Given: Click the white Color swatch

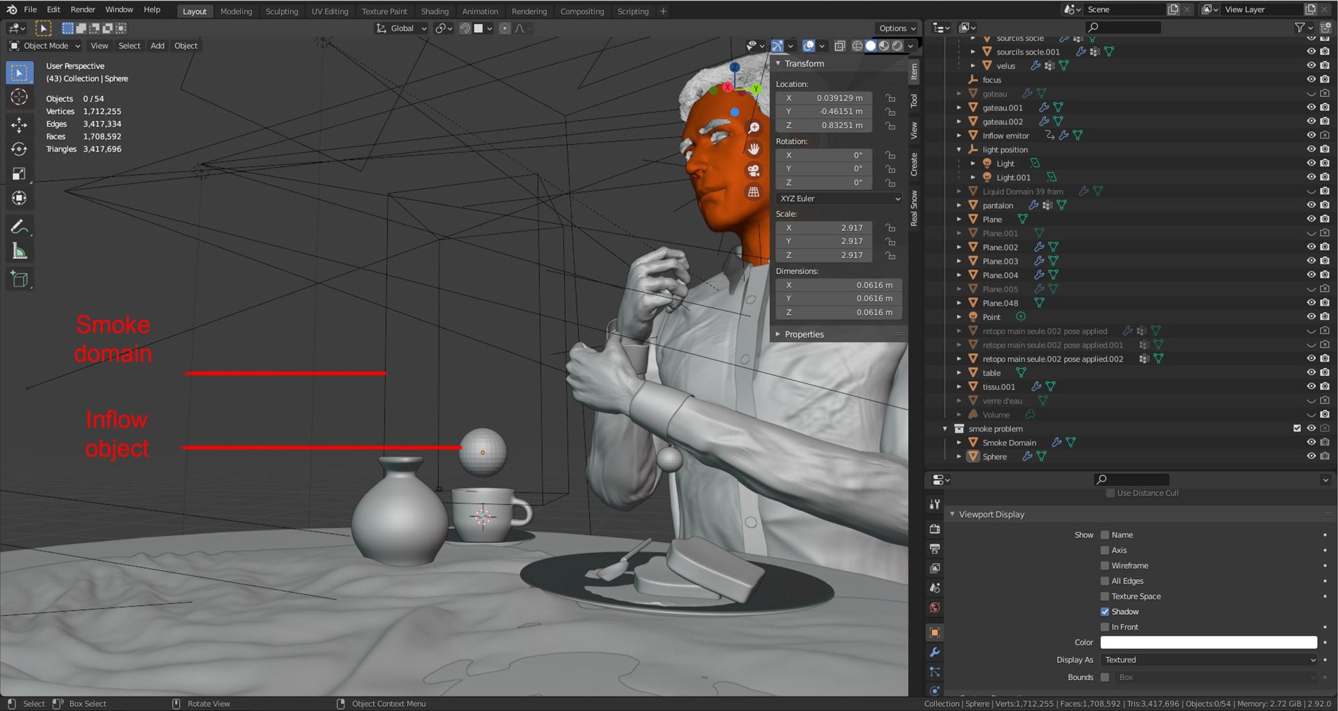Looking at the screenshot, I should (x=1208, y=642).
